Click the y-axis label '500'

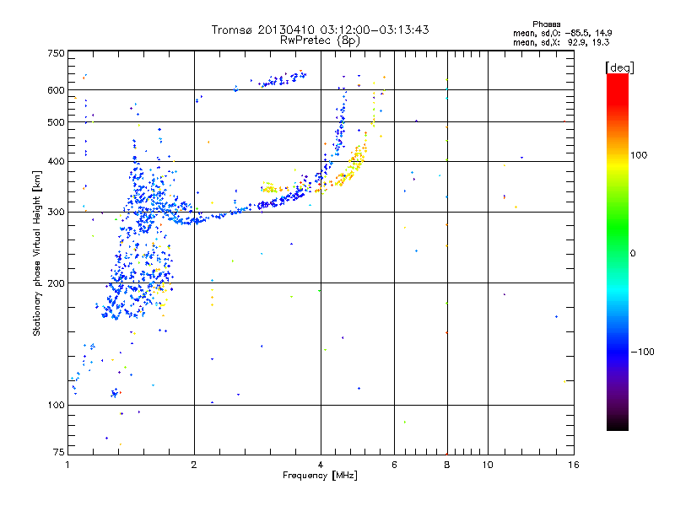56,122
